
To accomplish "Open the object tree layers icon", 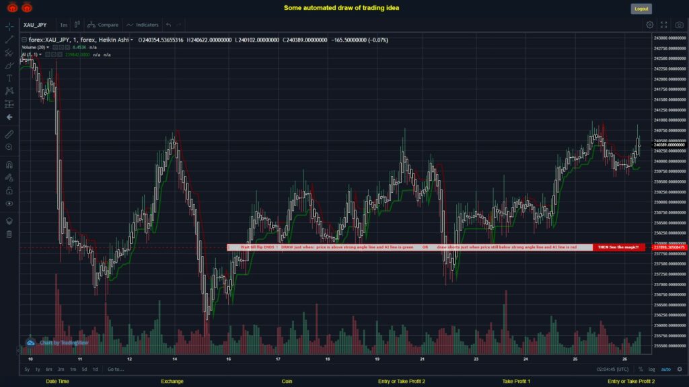I will point(9,220).
